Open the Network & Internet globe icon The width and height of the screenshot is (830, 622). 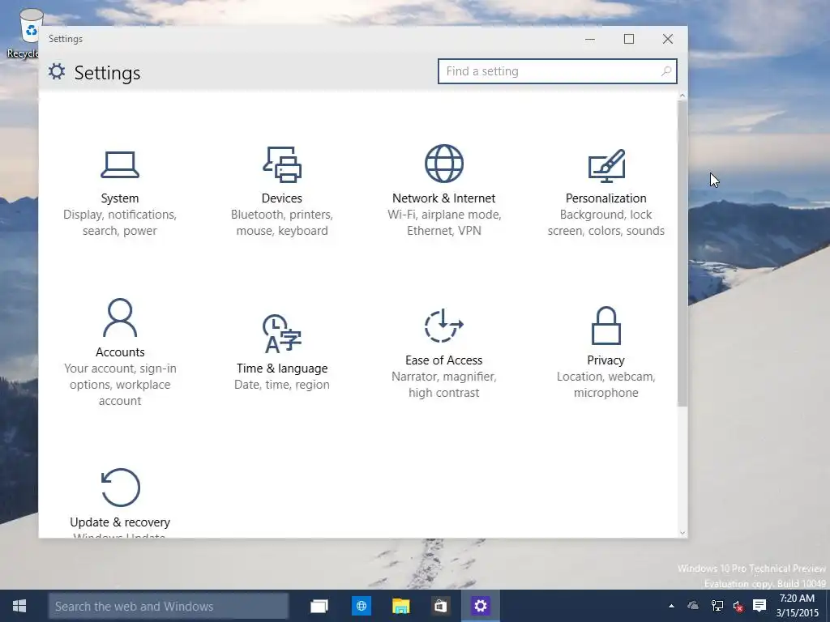pyautogui.click(x=444, y=164)
